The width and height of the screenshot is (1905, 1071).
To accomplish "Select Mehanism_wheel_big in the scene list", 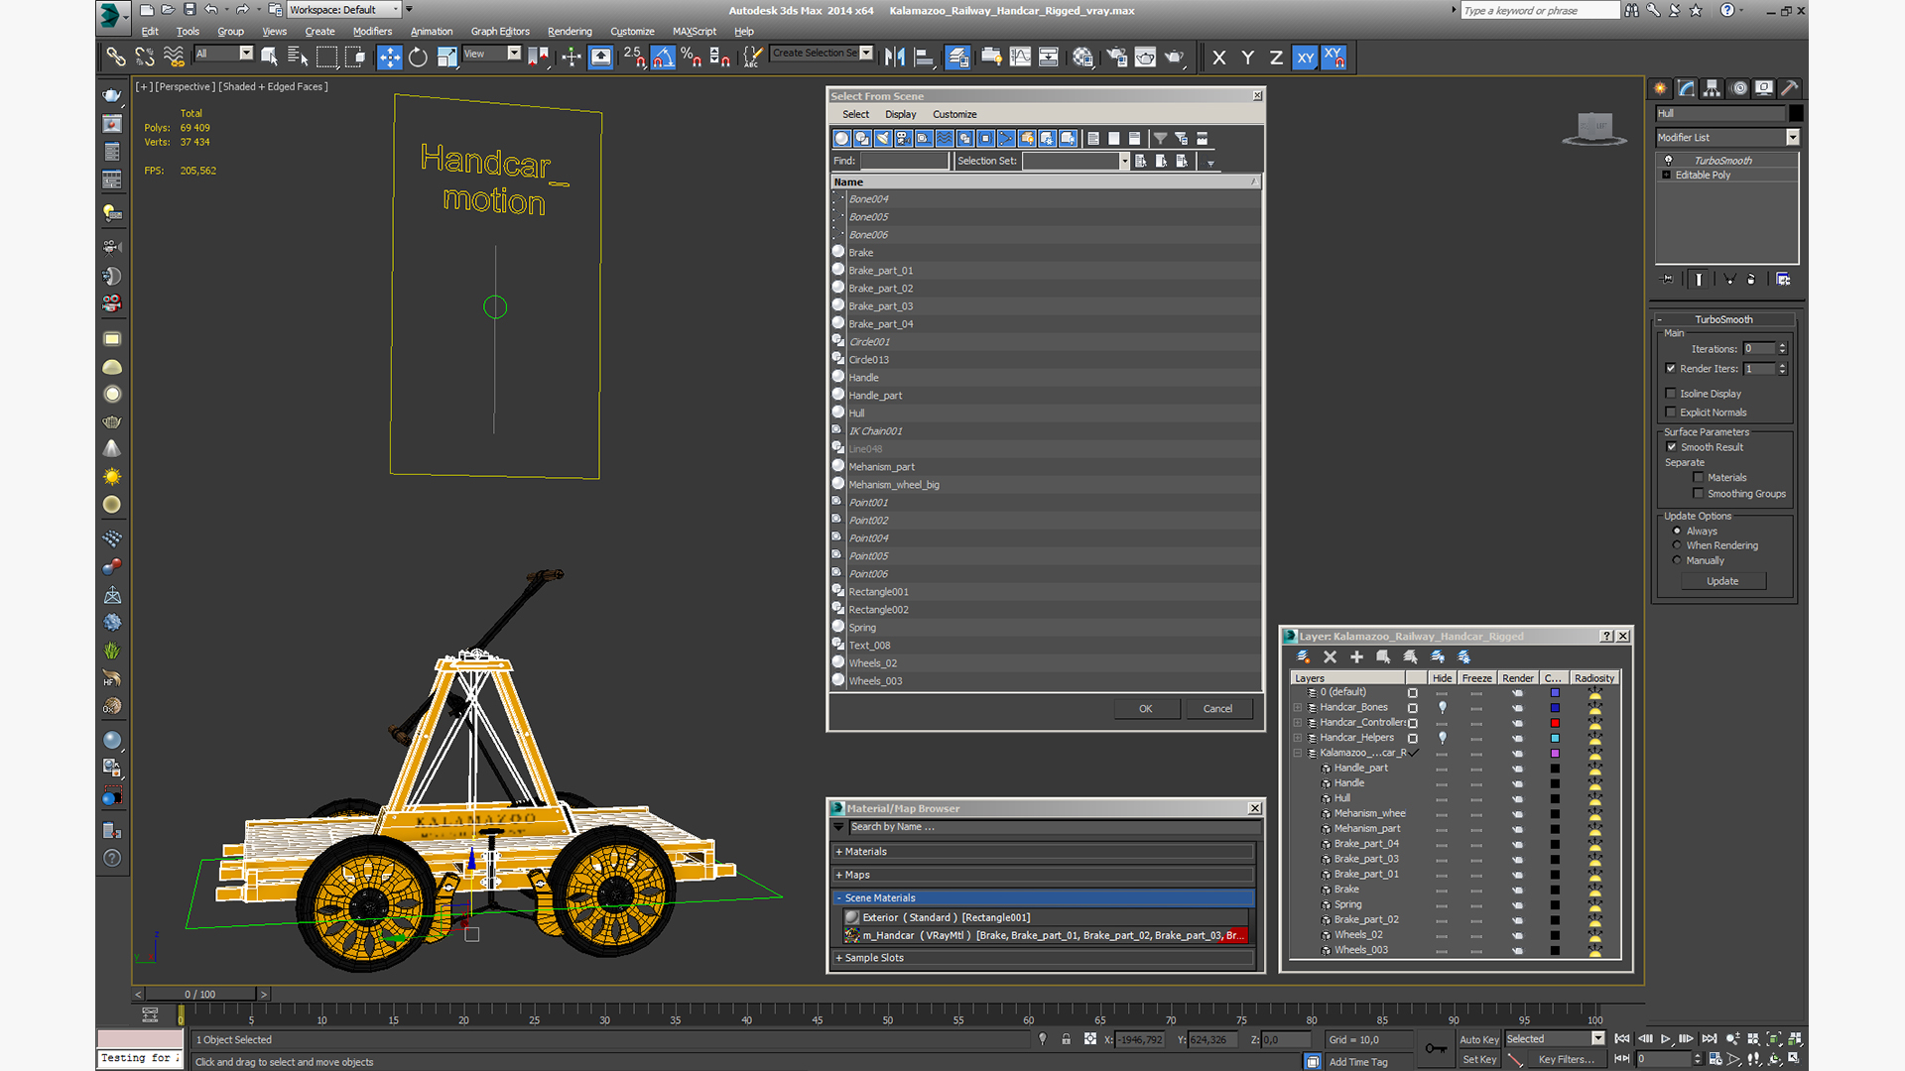I will pyautogui.click(x=1046, y=485).
